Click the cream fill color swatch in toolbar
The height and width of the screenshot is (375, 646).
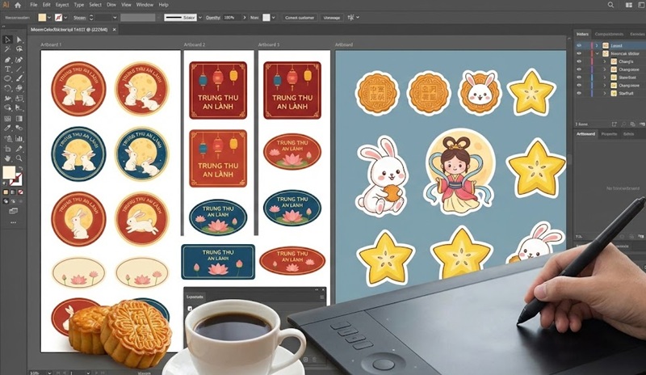click(x=9, y=172)
